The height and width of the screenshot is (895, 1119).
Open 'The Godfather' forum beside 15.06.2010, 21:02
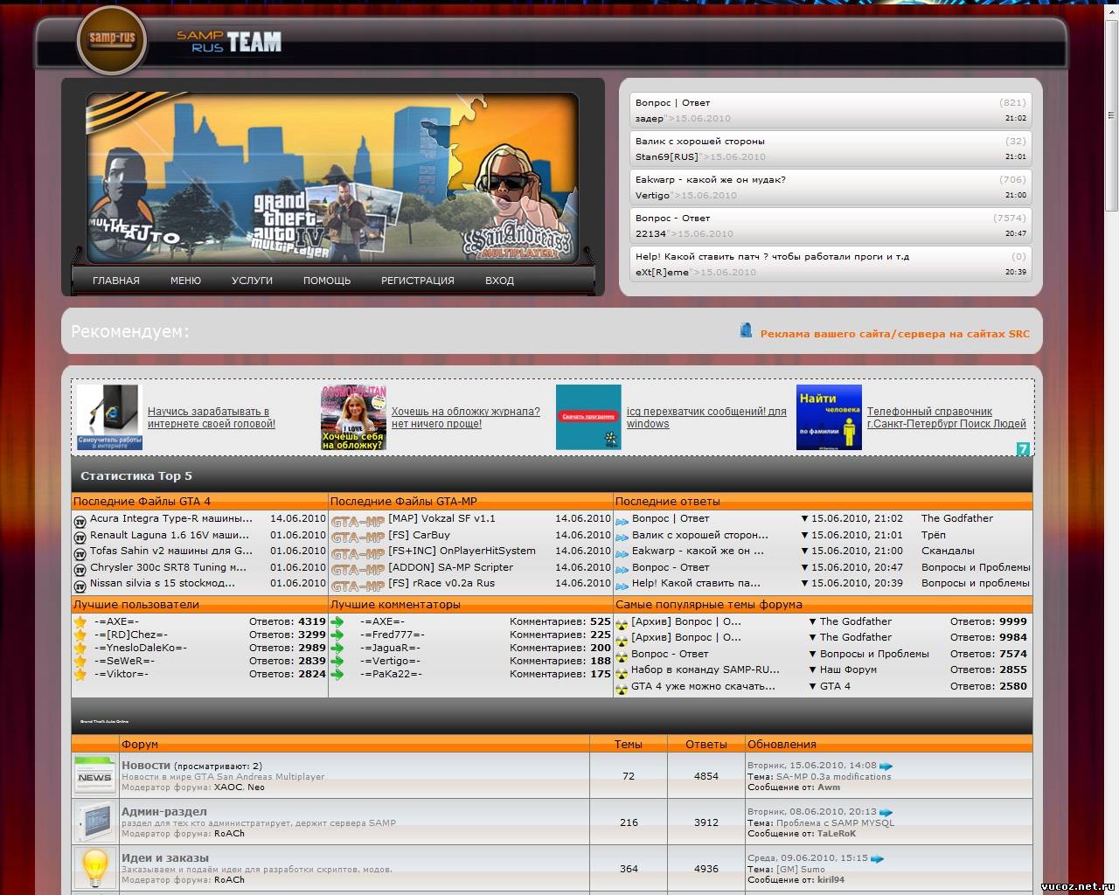coord(957,518)
